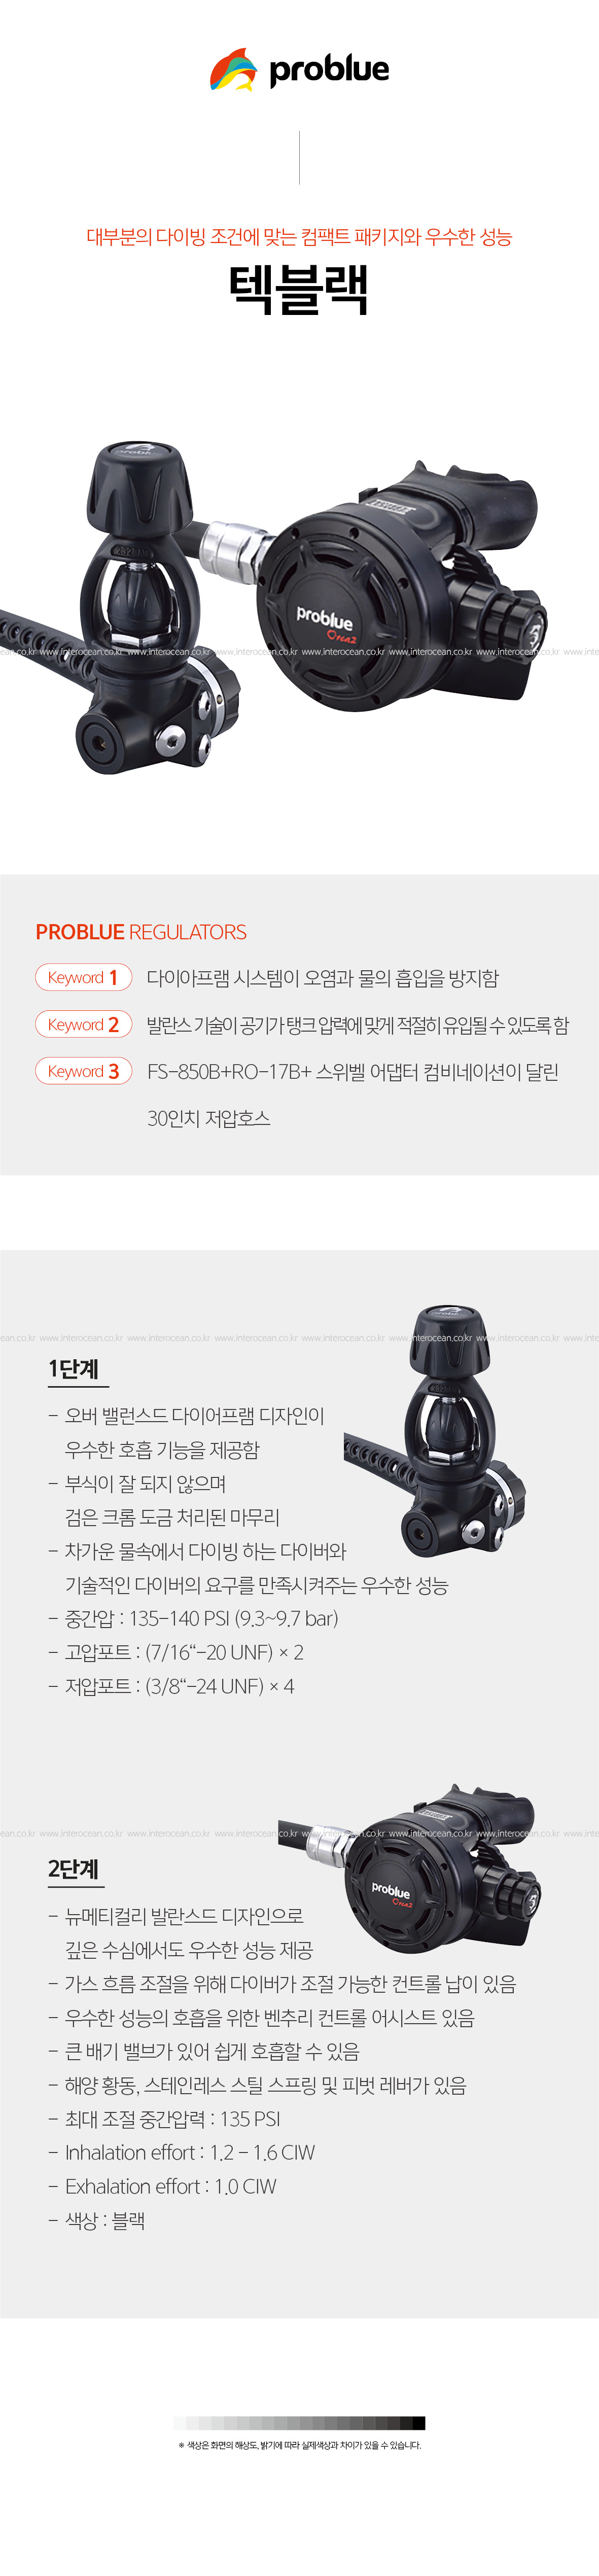Click the grayscale color calibration bar
This screenshot has width=599, height=2576.
(x=299, y=2422)
